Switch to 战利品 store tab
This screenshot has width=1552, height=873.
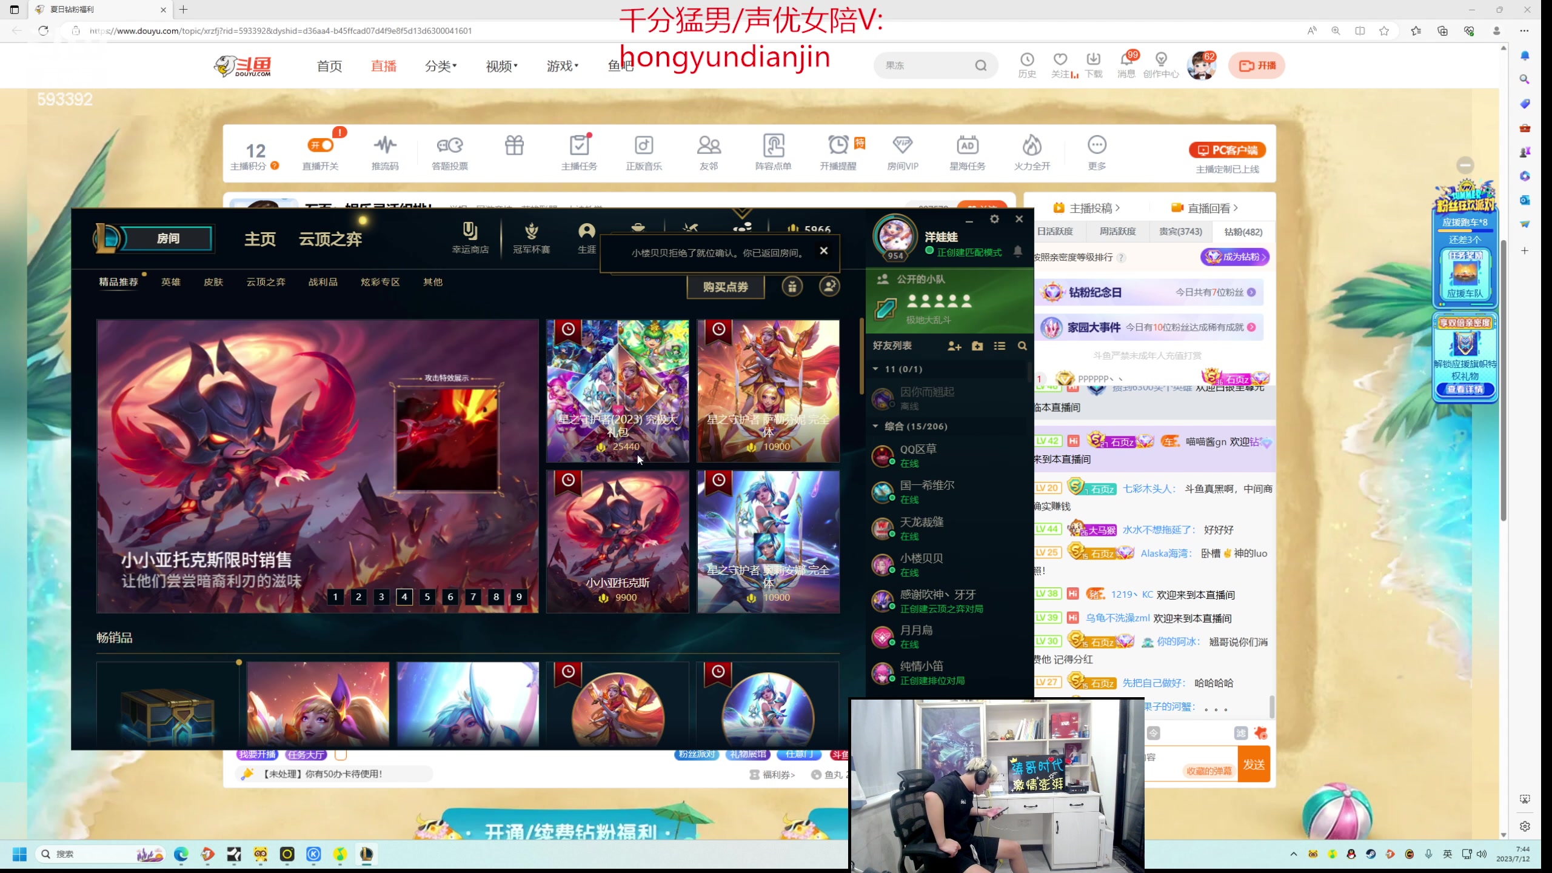click(x=323, y=282)
